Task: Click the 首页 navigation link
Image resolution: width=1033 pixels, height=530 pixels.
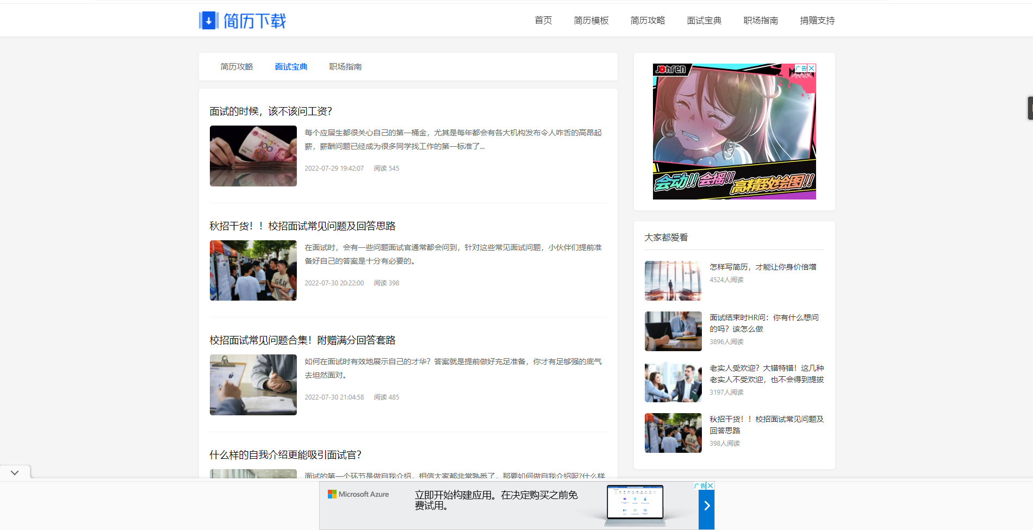Action: coord(543,20)
